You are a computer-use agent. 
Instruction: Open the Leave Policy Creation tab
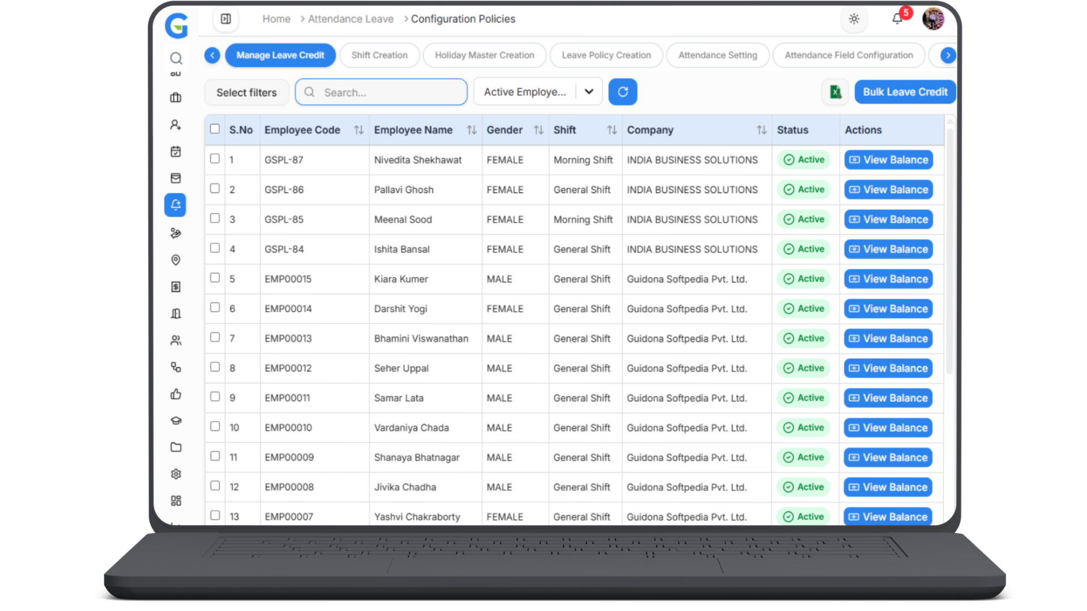tap(606, 55)
